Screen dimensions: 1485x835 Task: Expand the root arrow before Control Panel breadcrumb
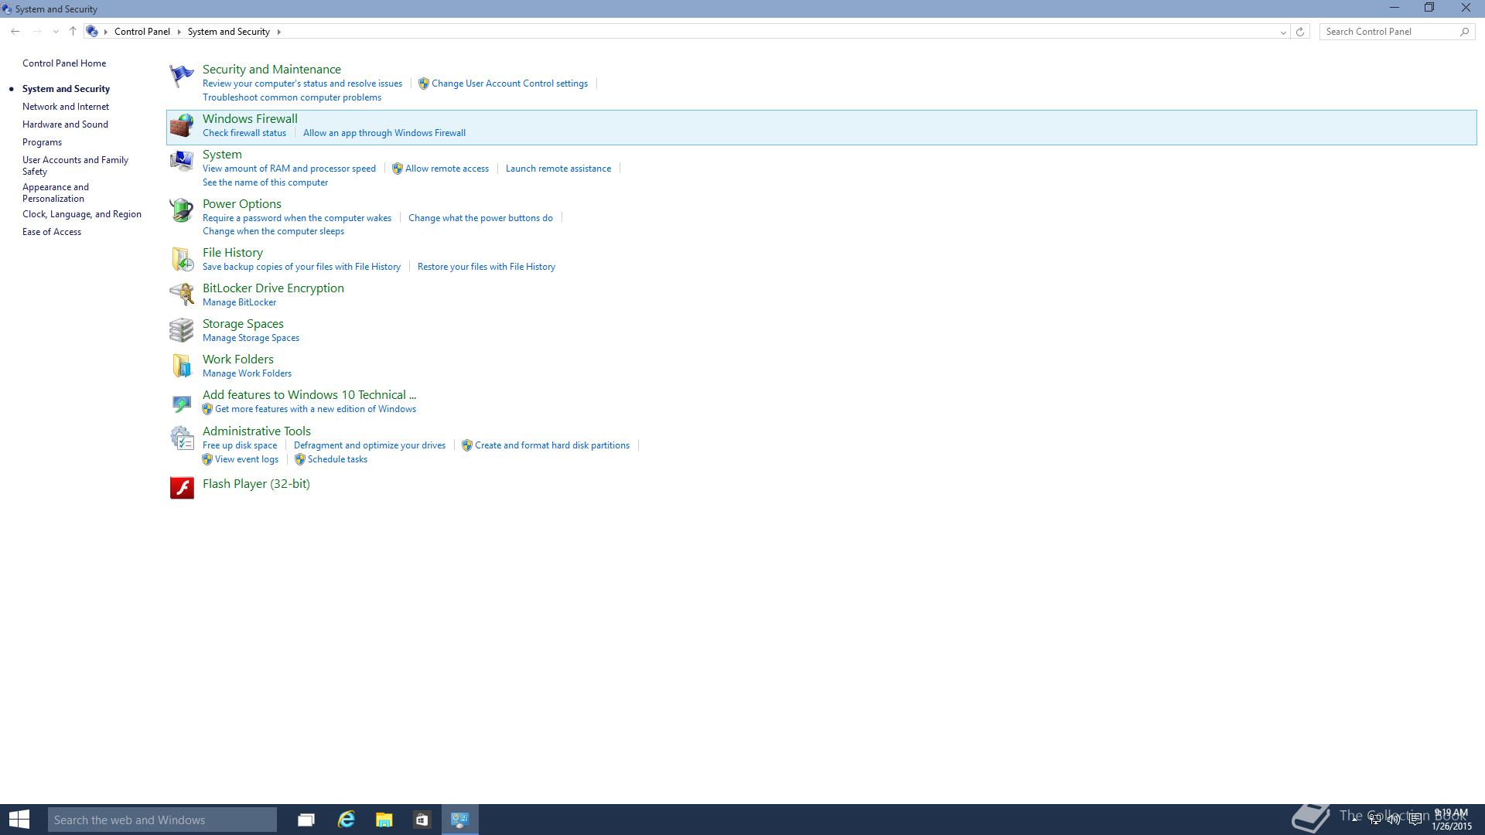click(x=106, y=32)
